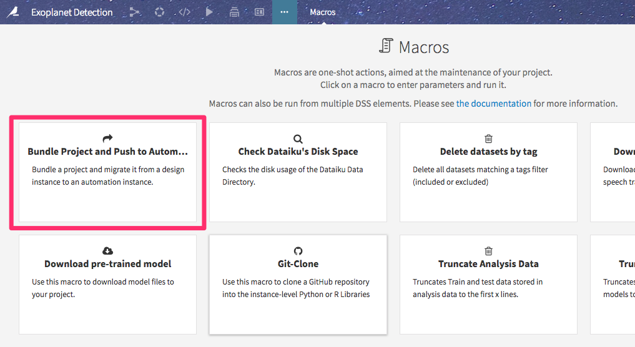Click the Dataiku bird logo

[13, 12]
